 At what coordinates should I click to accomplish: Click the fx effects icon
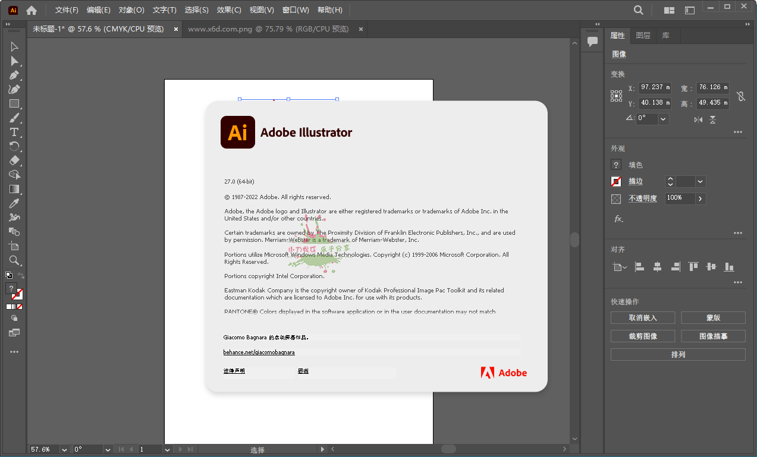click(x=618, y=219)
